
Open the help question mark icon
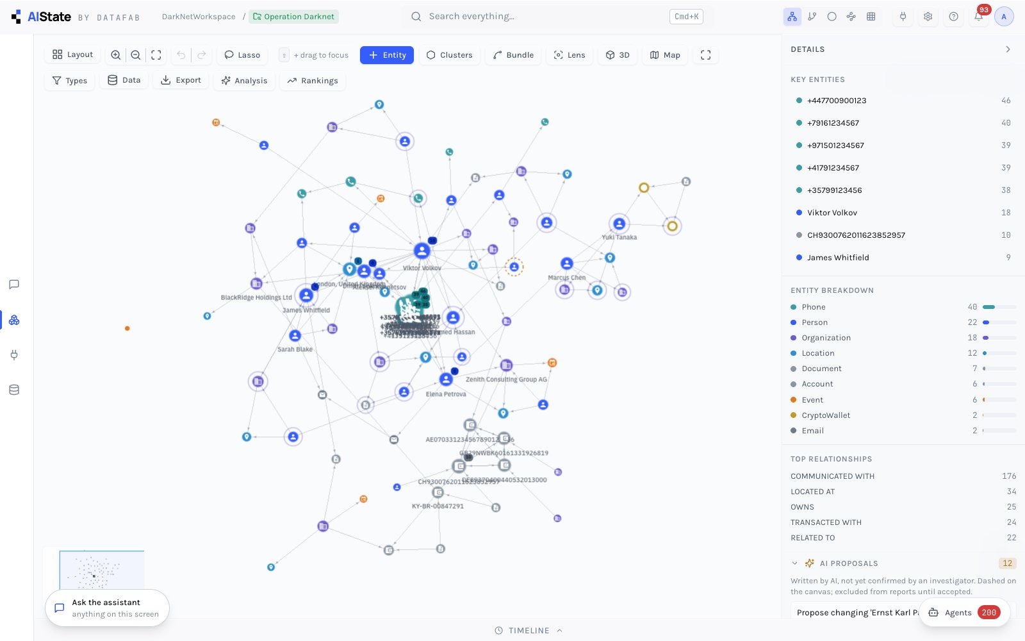tap(954, 17)
